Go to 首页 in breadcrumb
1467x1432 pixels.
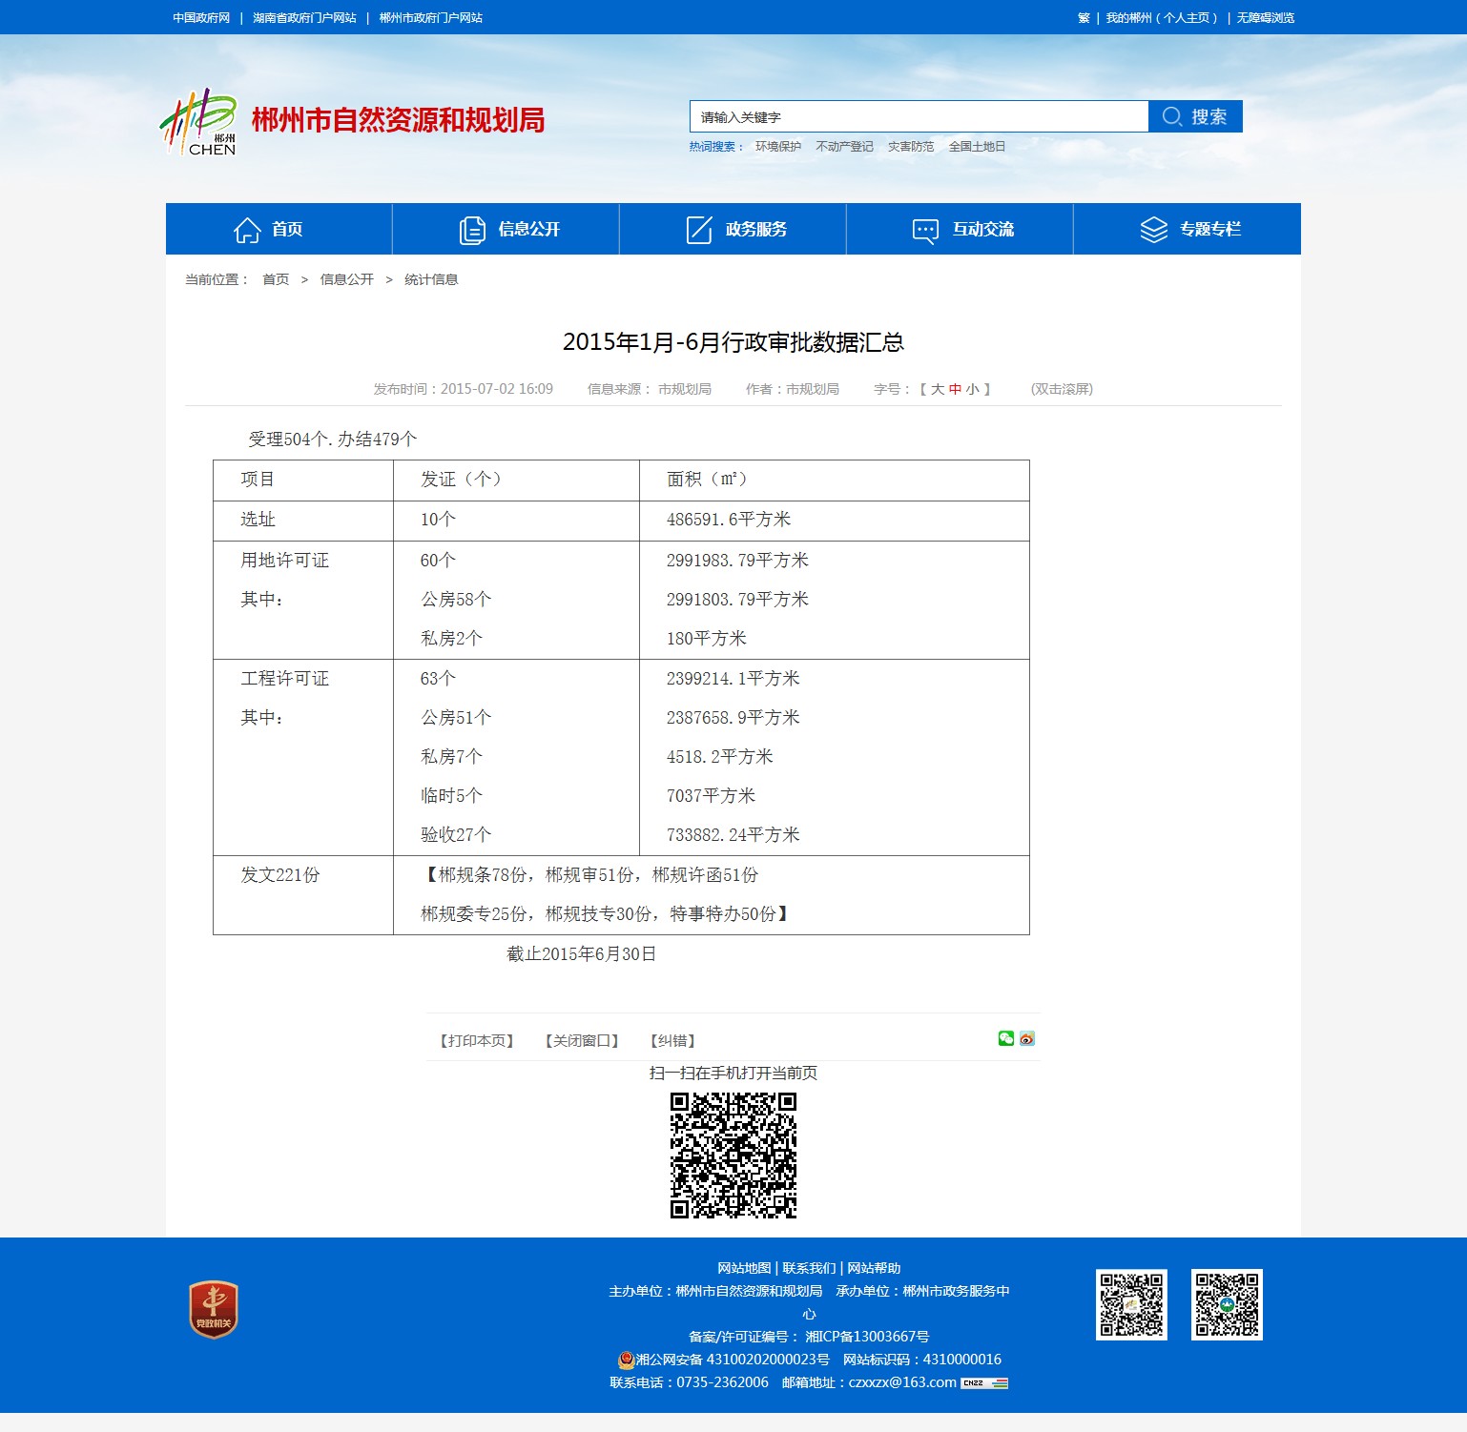[x=276, y=279]
